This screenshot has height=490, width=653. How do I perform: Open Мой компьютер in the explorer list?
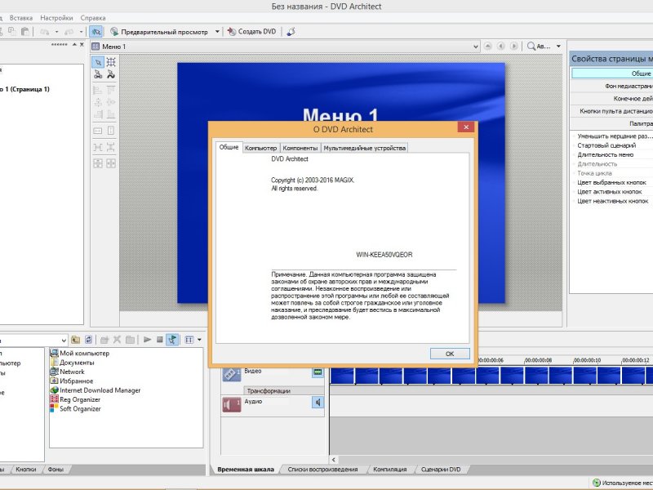coord(80,354)
